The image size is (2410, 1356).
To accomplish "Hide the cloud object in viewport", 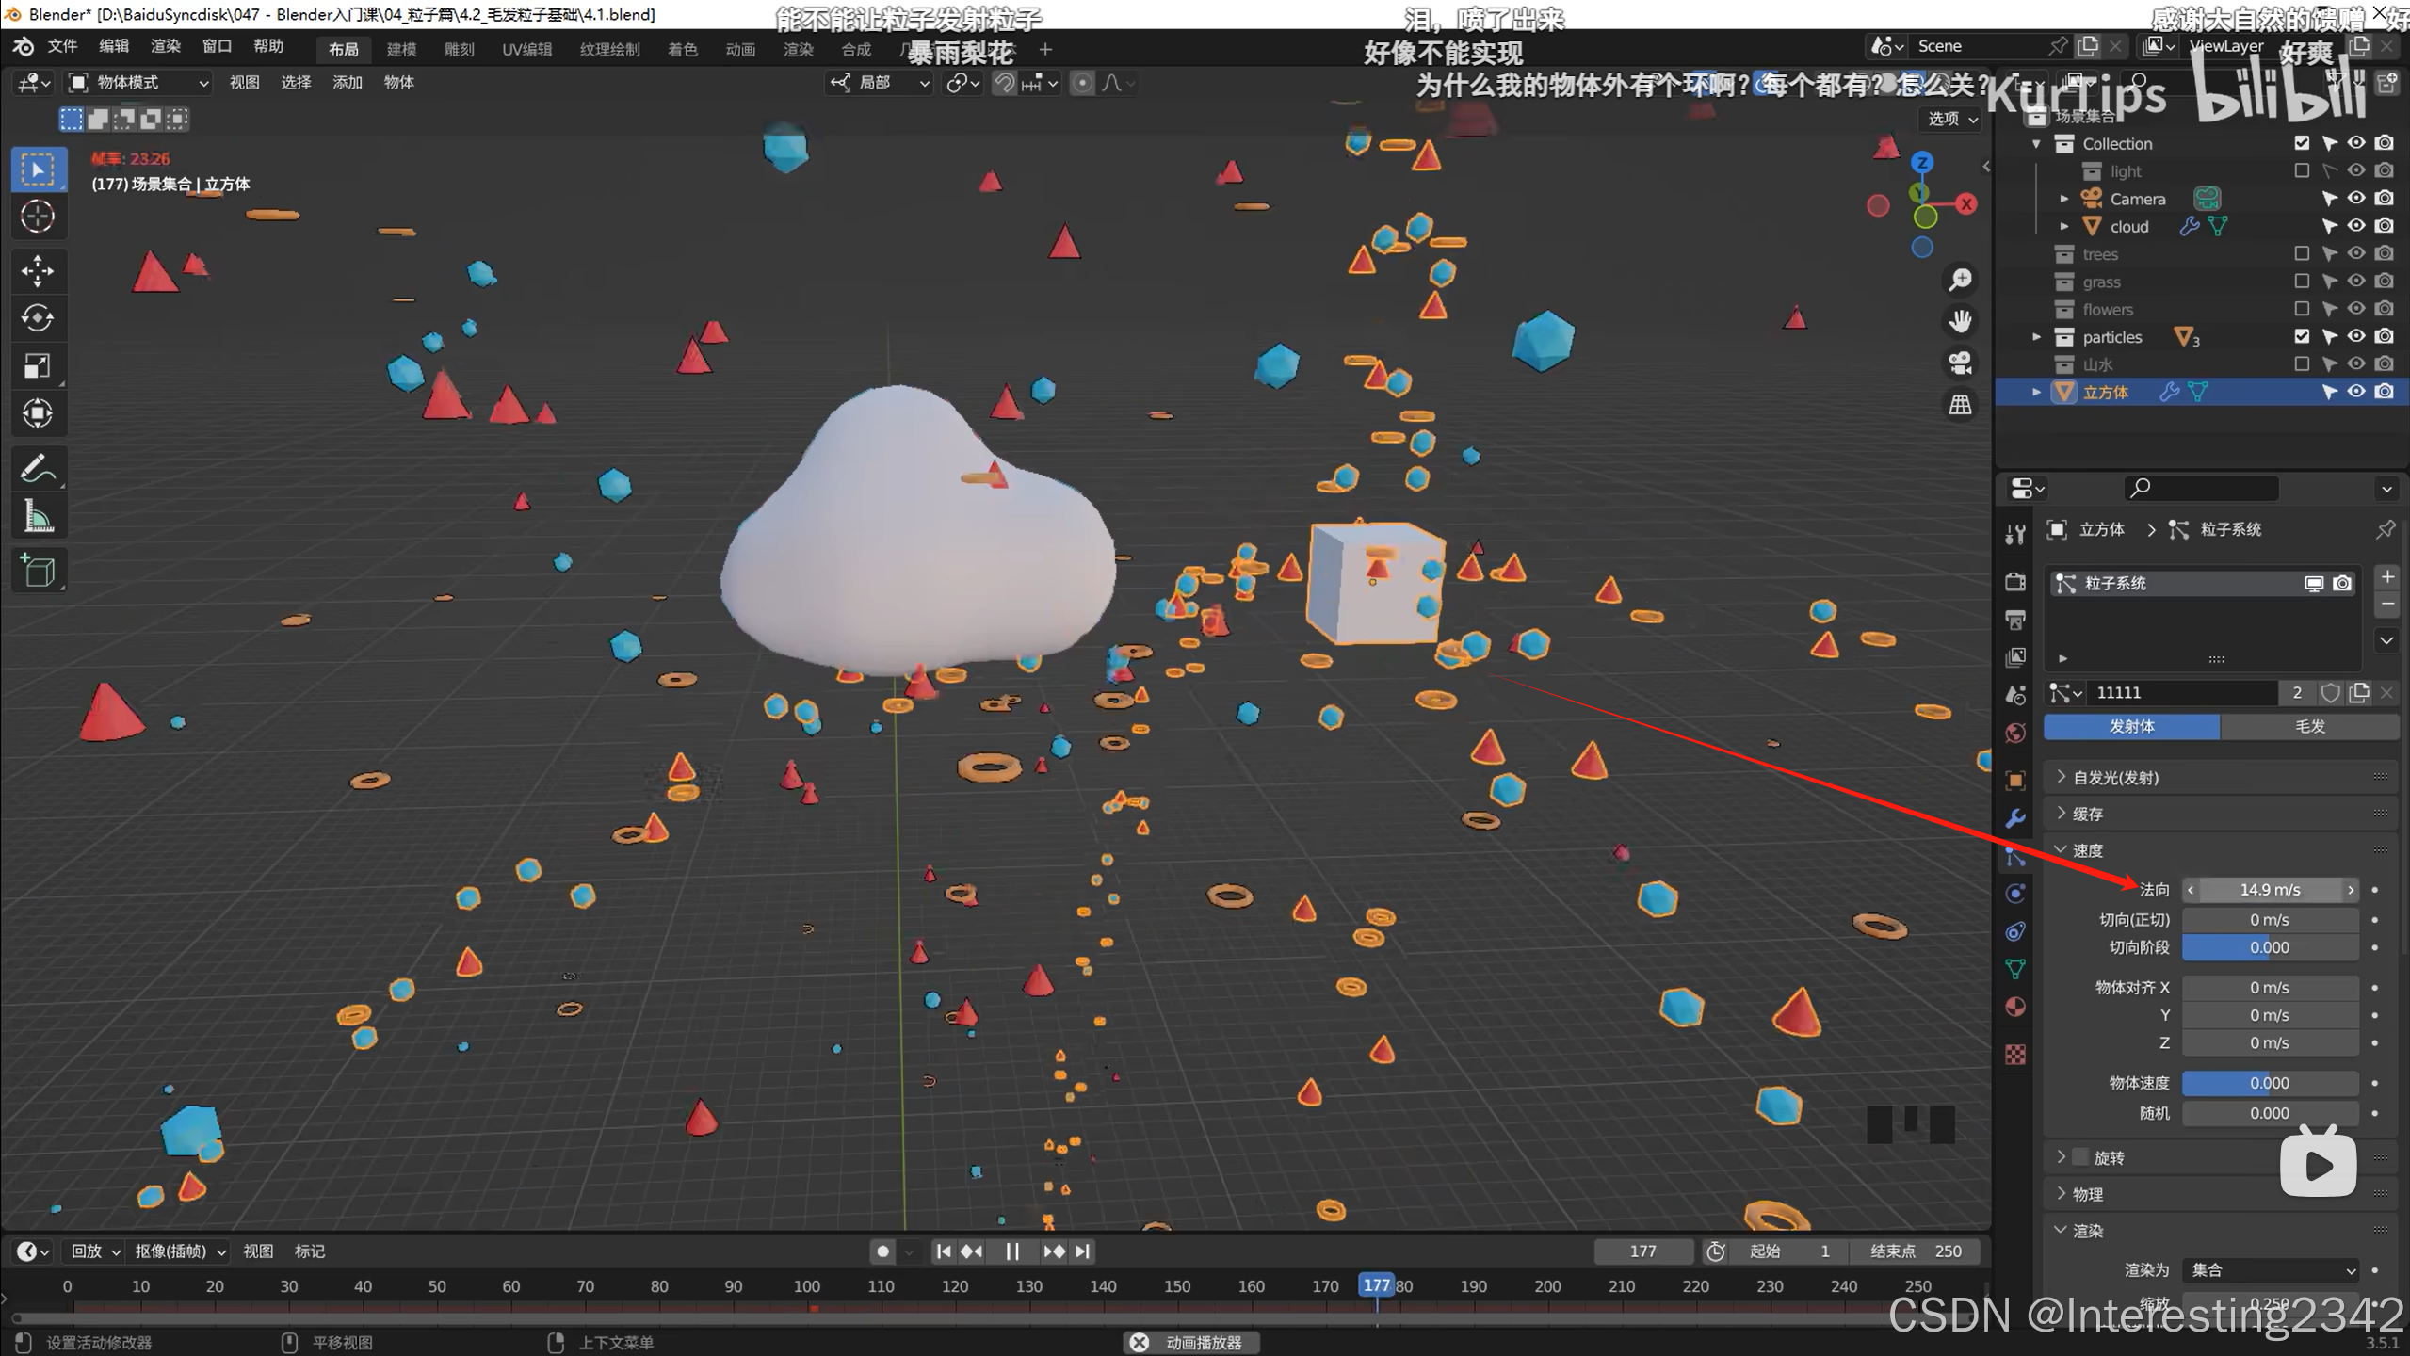I will [x=2356, y=226].
